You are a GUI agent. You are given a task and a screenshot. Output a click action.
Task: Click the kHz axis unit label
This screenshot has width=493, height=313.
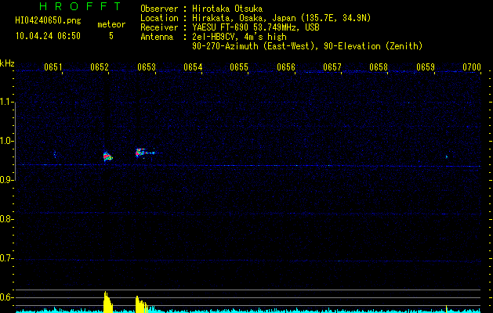coord(7,63)
